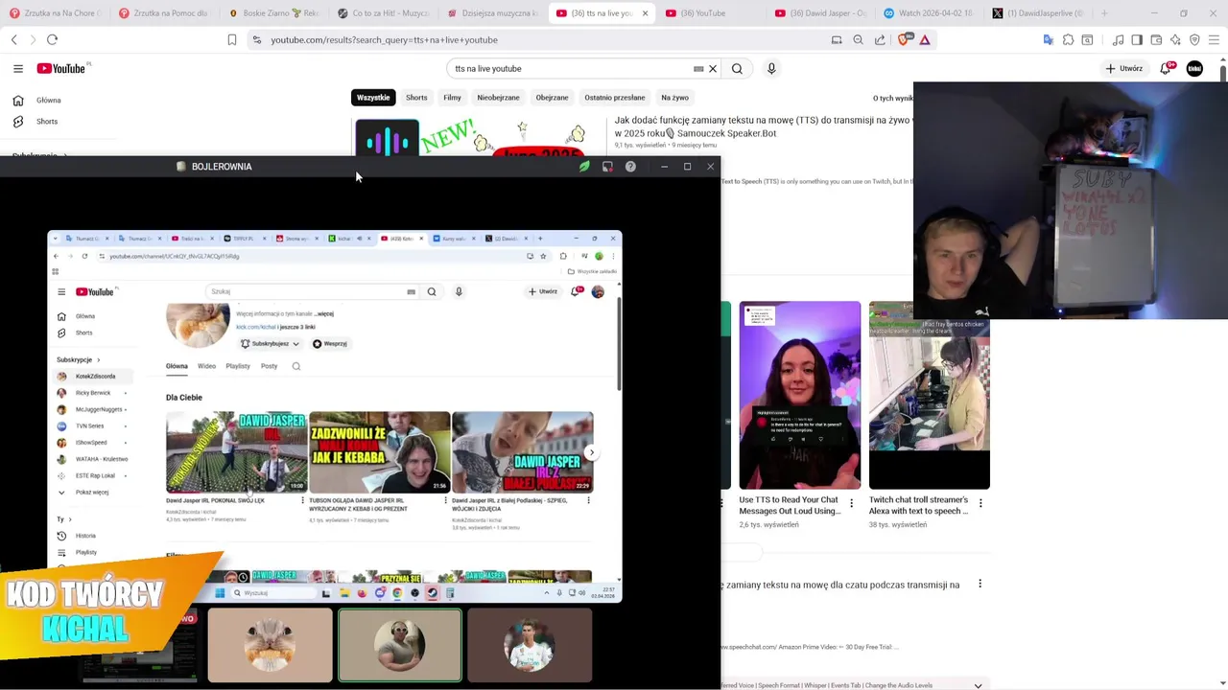Switch to the '(1) DawidJasperlive' X tab
Image resolution: width=1228 pixels, height=690 pixels.
(1039, 13)
